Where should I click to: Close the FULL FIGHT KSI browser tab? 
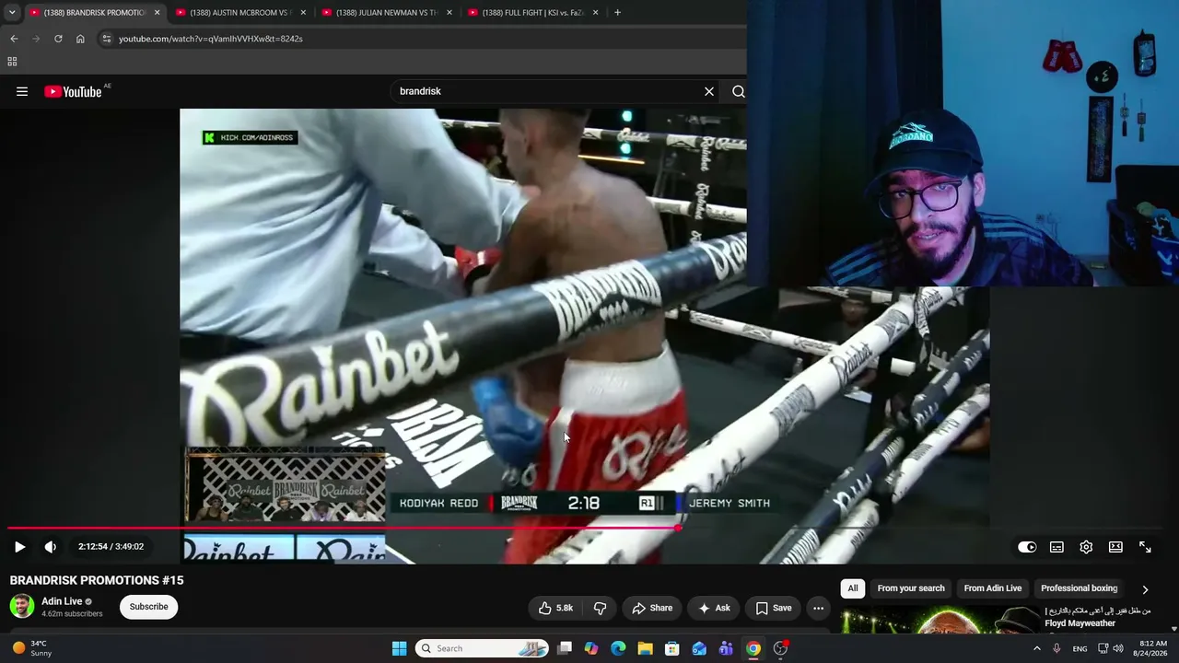point(596,13)
